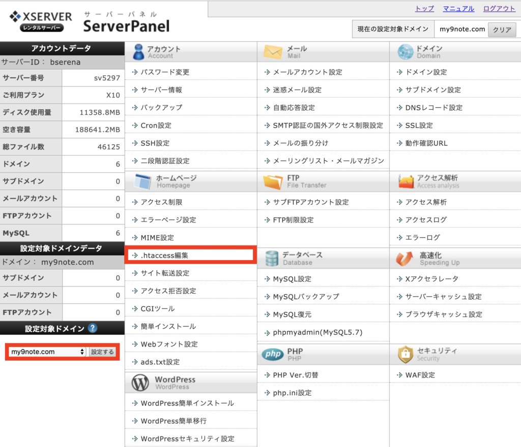Open Xアクセラレータ
This screenshot has width=521, height=447.
click(x=431, y=279)
